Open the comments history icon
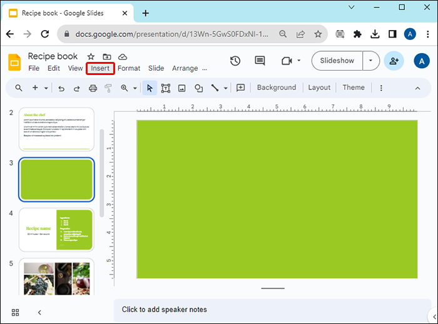This screenshot has width=438, height=324. pos(260,61)
